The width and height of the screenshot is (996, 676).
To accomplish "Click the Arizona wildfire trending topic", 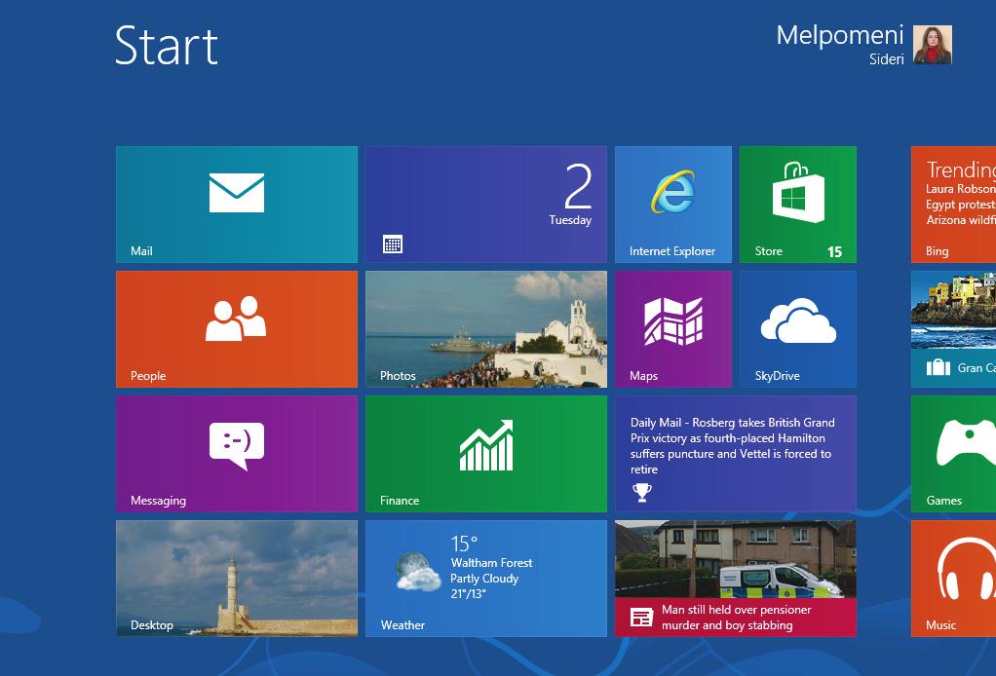I will (x=961, y=219).
